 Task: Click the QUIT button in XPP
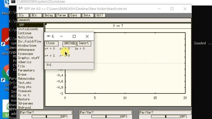pyautogui.click(x=100, y=15)
